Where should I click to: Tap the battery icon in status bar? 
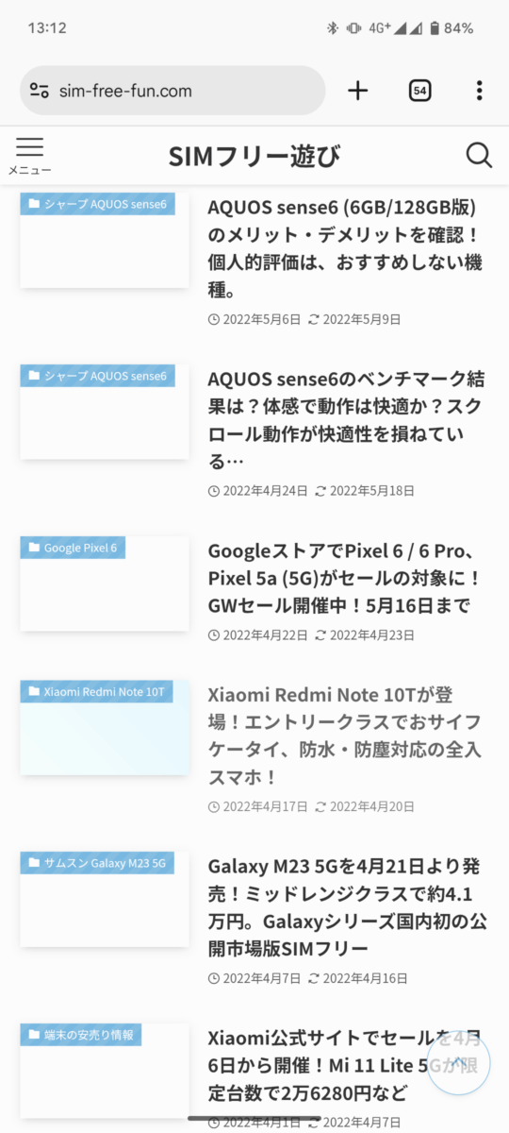pos(434,28)
